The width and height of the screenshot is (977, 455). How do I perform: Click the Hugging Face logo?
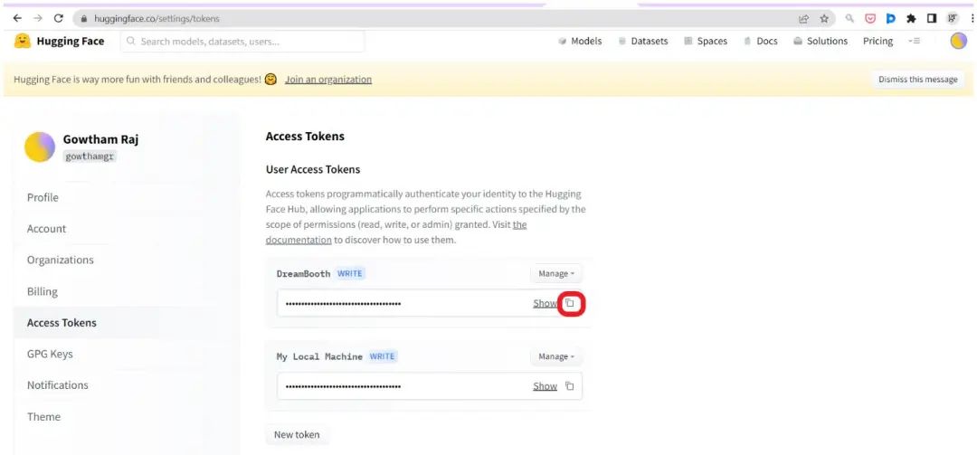tap(59, 41)
